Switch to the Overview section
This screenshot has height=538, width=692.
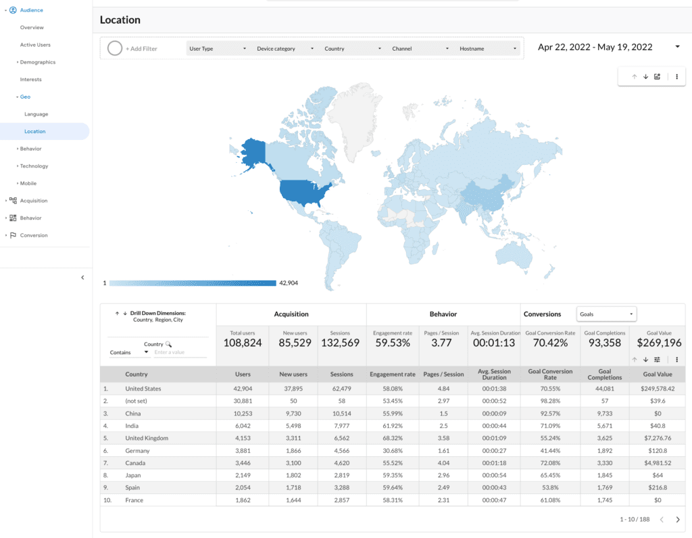[32, 27]
